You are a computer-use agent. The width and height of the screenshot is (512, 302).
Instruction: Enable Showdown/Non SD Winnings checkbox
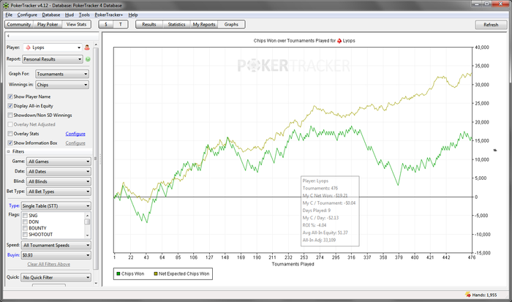[x=10, y=116]
